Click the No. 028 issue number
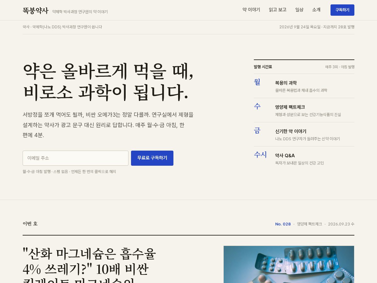This screenshot has width=377, height=283. pyautogui.click(x=283, y=224)
